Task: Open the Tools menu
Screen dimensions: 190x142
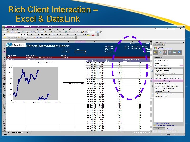Action: [39, 29]
